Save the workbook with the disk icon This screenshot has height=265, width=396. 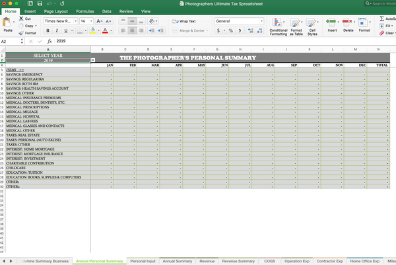[40, 3]
